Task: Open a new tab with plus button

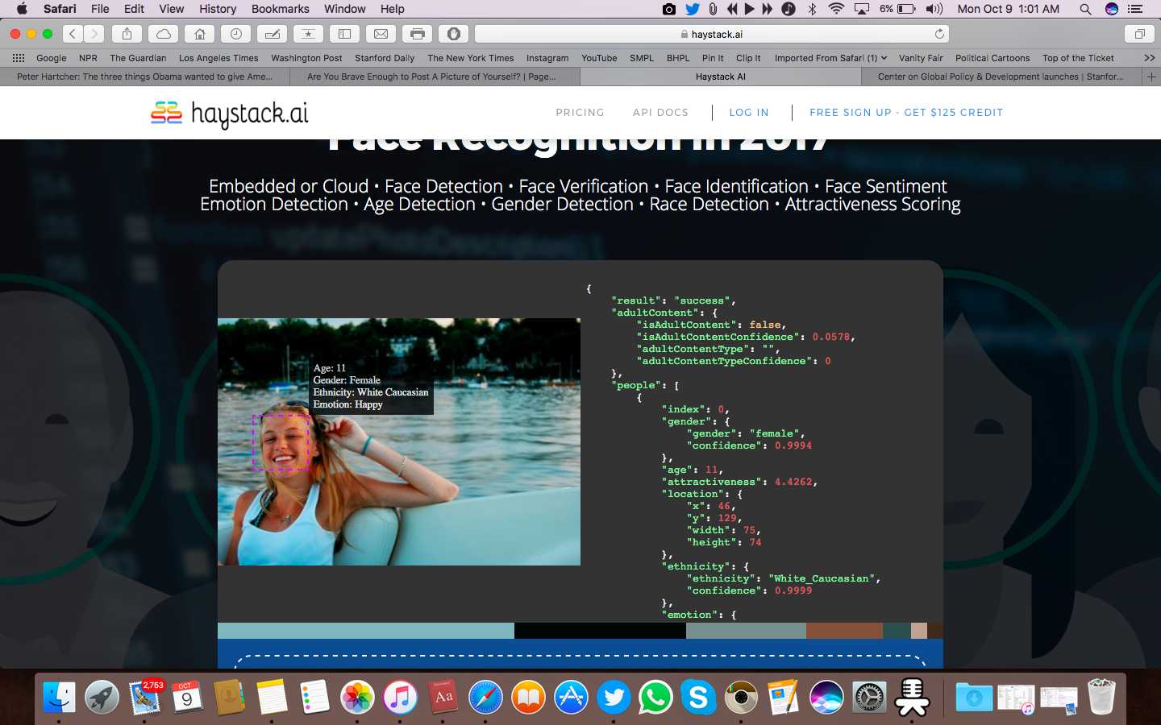Action: 1151,77
